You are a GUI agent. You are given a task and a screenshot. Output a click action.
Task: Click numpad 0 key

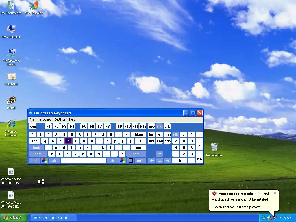(x=180, y=161)
